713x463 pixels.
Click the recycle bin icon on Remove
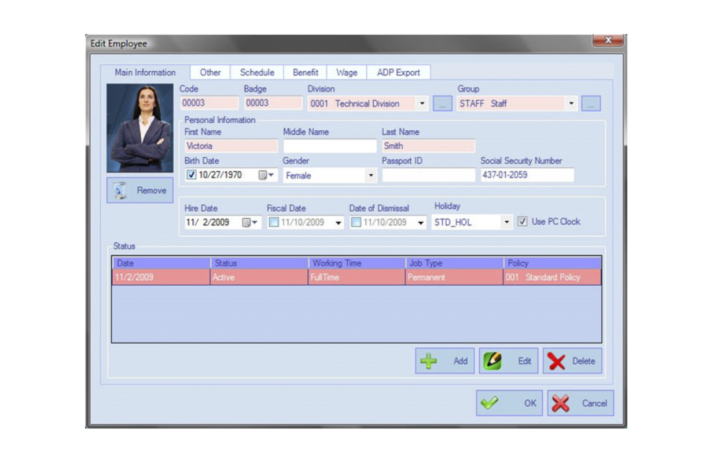click(120, 190)
